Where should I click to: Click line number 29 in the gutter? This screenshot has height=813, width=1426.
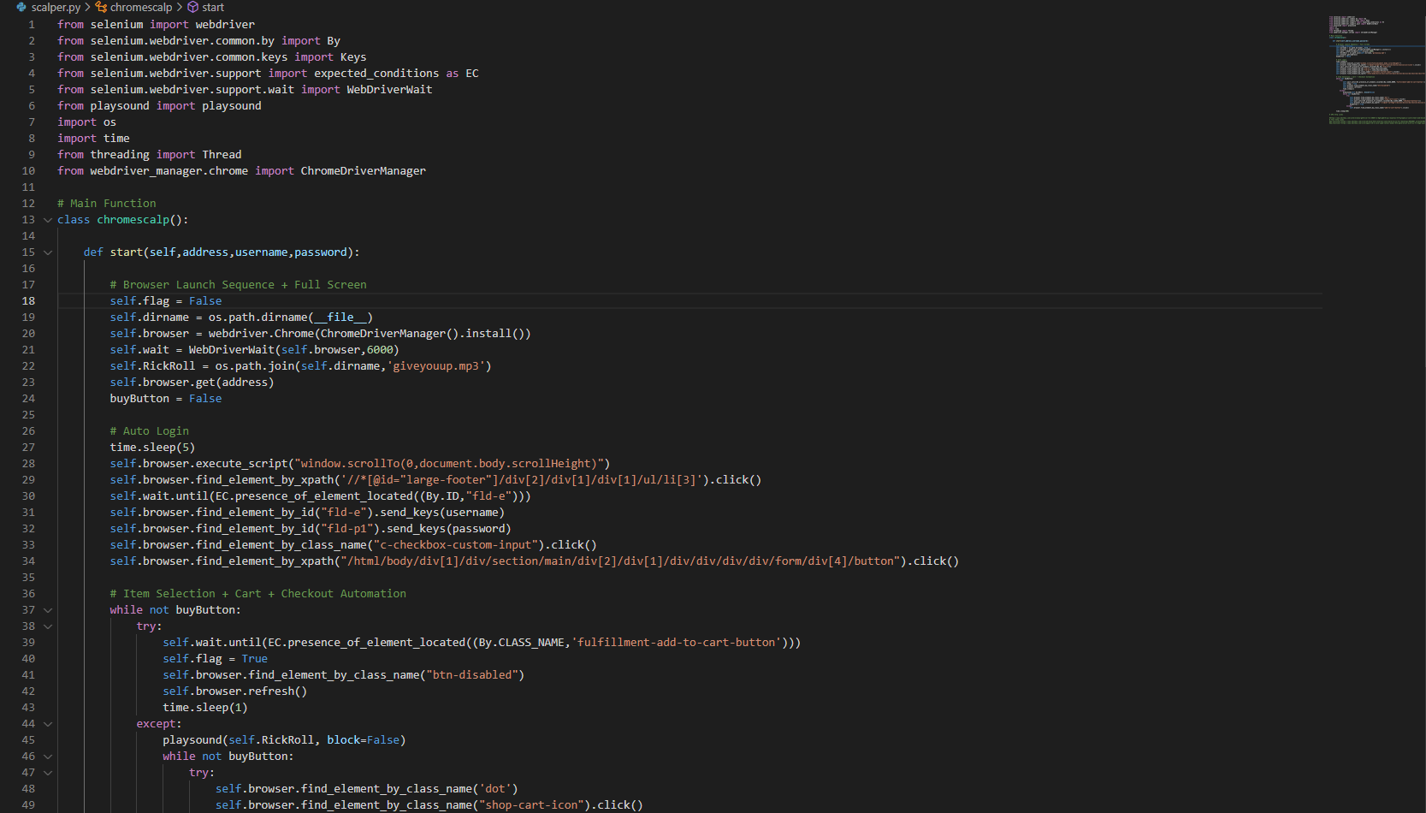coord(28,479)
